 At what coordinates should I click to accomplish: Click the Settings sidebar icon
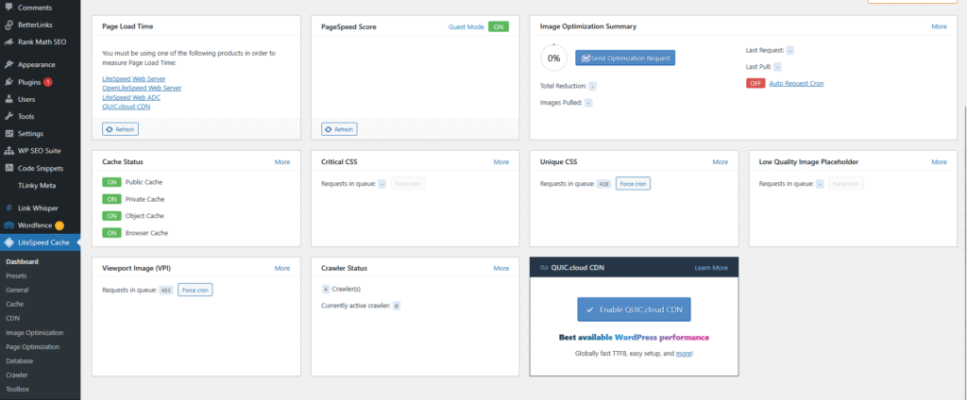click(8, 134)
